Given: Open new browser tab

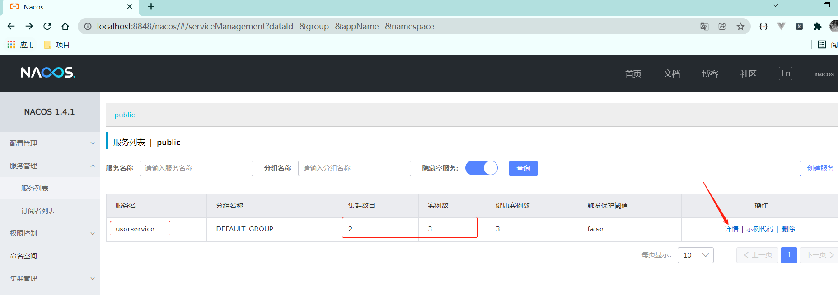Looking at the screenshot, I should pyautogui.click(x=151, y=6).
